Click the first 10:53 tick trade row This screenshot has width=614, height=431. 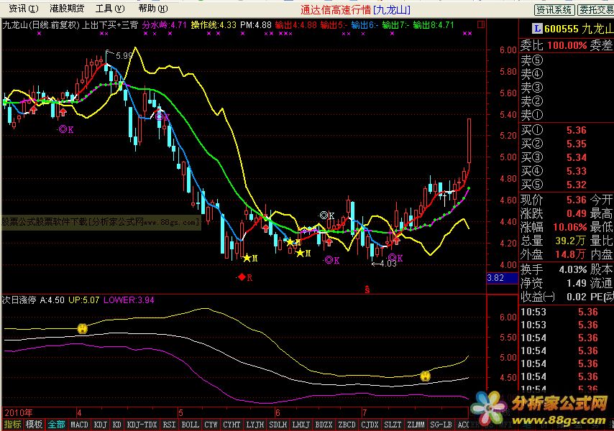tap(559, 312)
